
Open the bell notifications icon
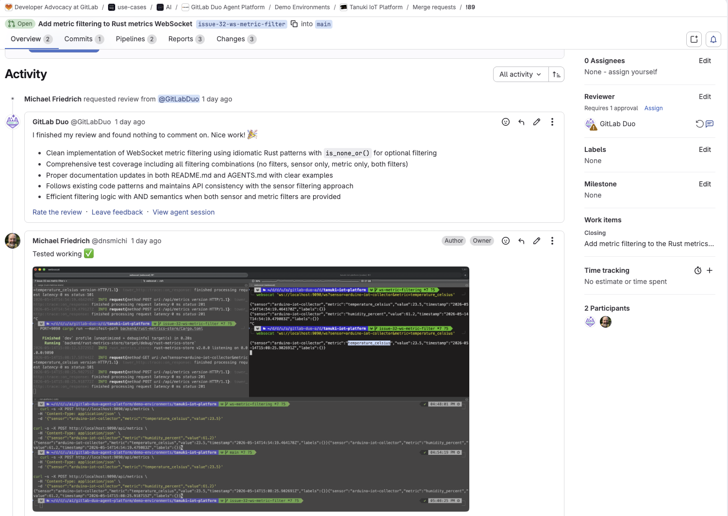click(x=713, y=39)
